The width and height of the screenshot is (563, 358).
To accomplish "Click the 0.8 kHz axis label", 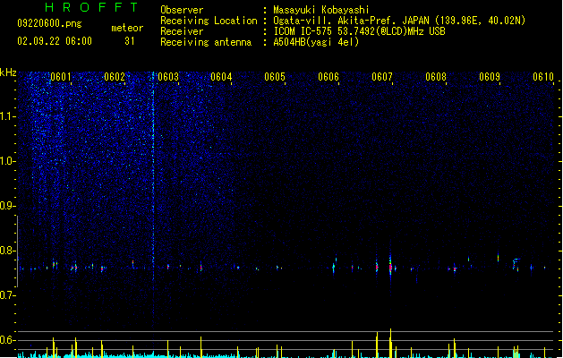I will [8, 251].
